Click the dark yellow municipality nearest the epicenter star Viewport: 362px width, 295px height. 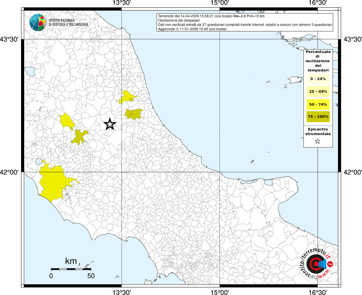[x=133, y=114]
